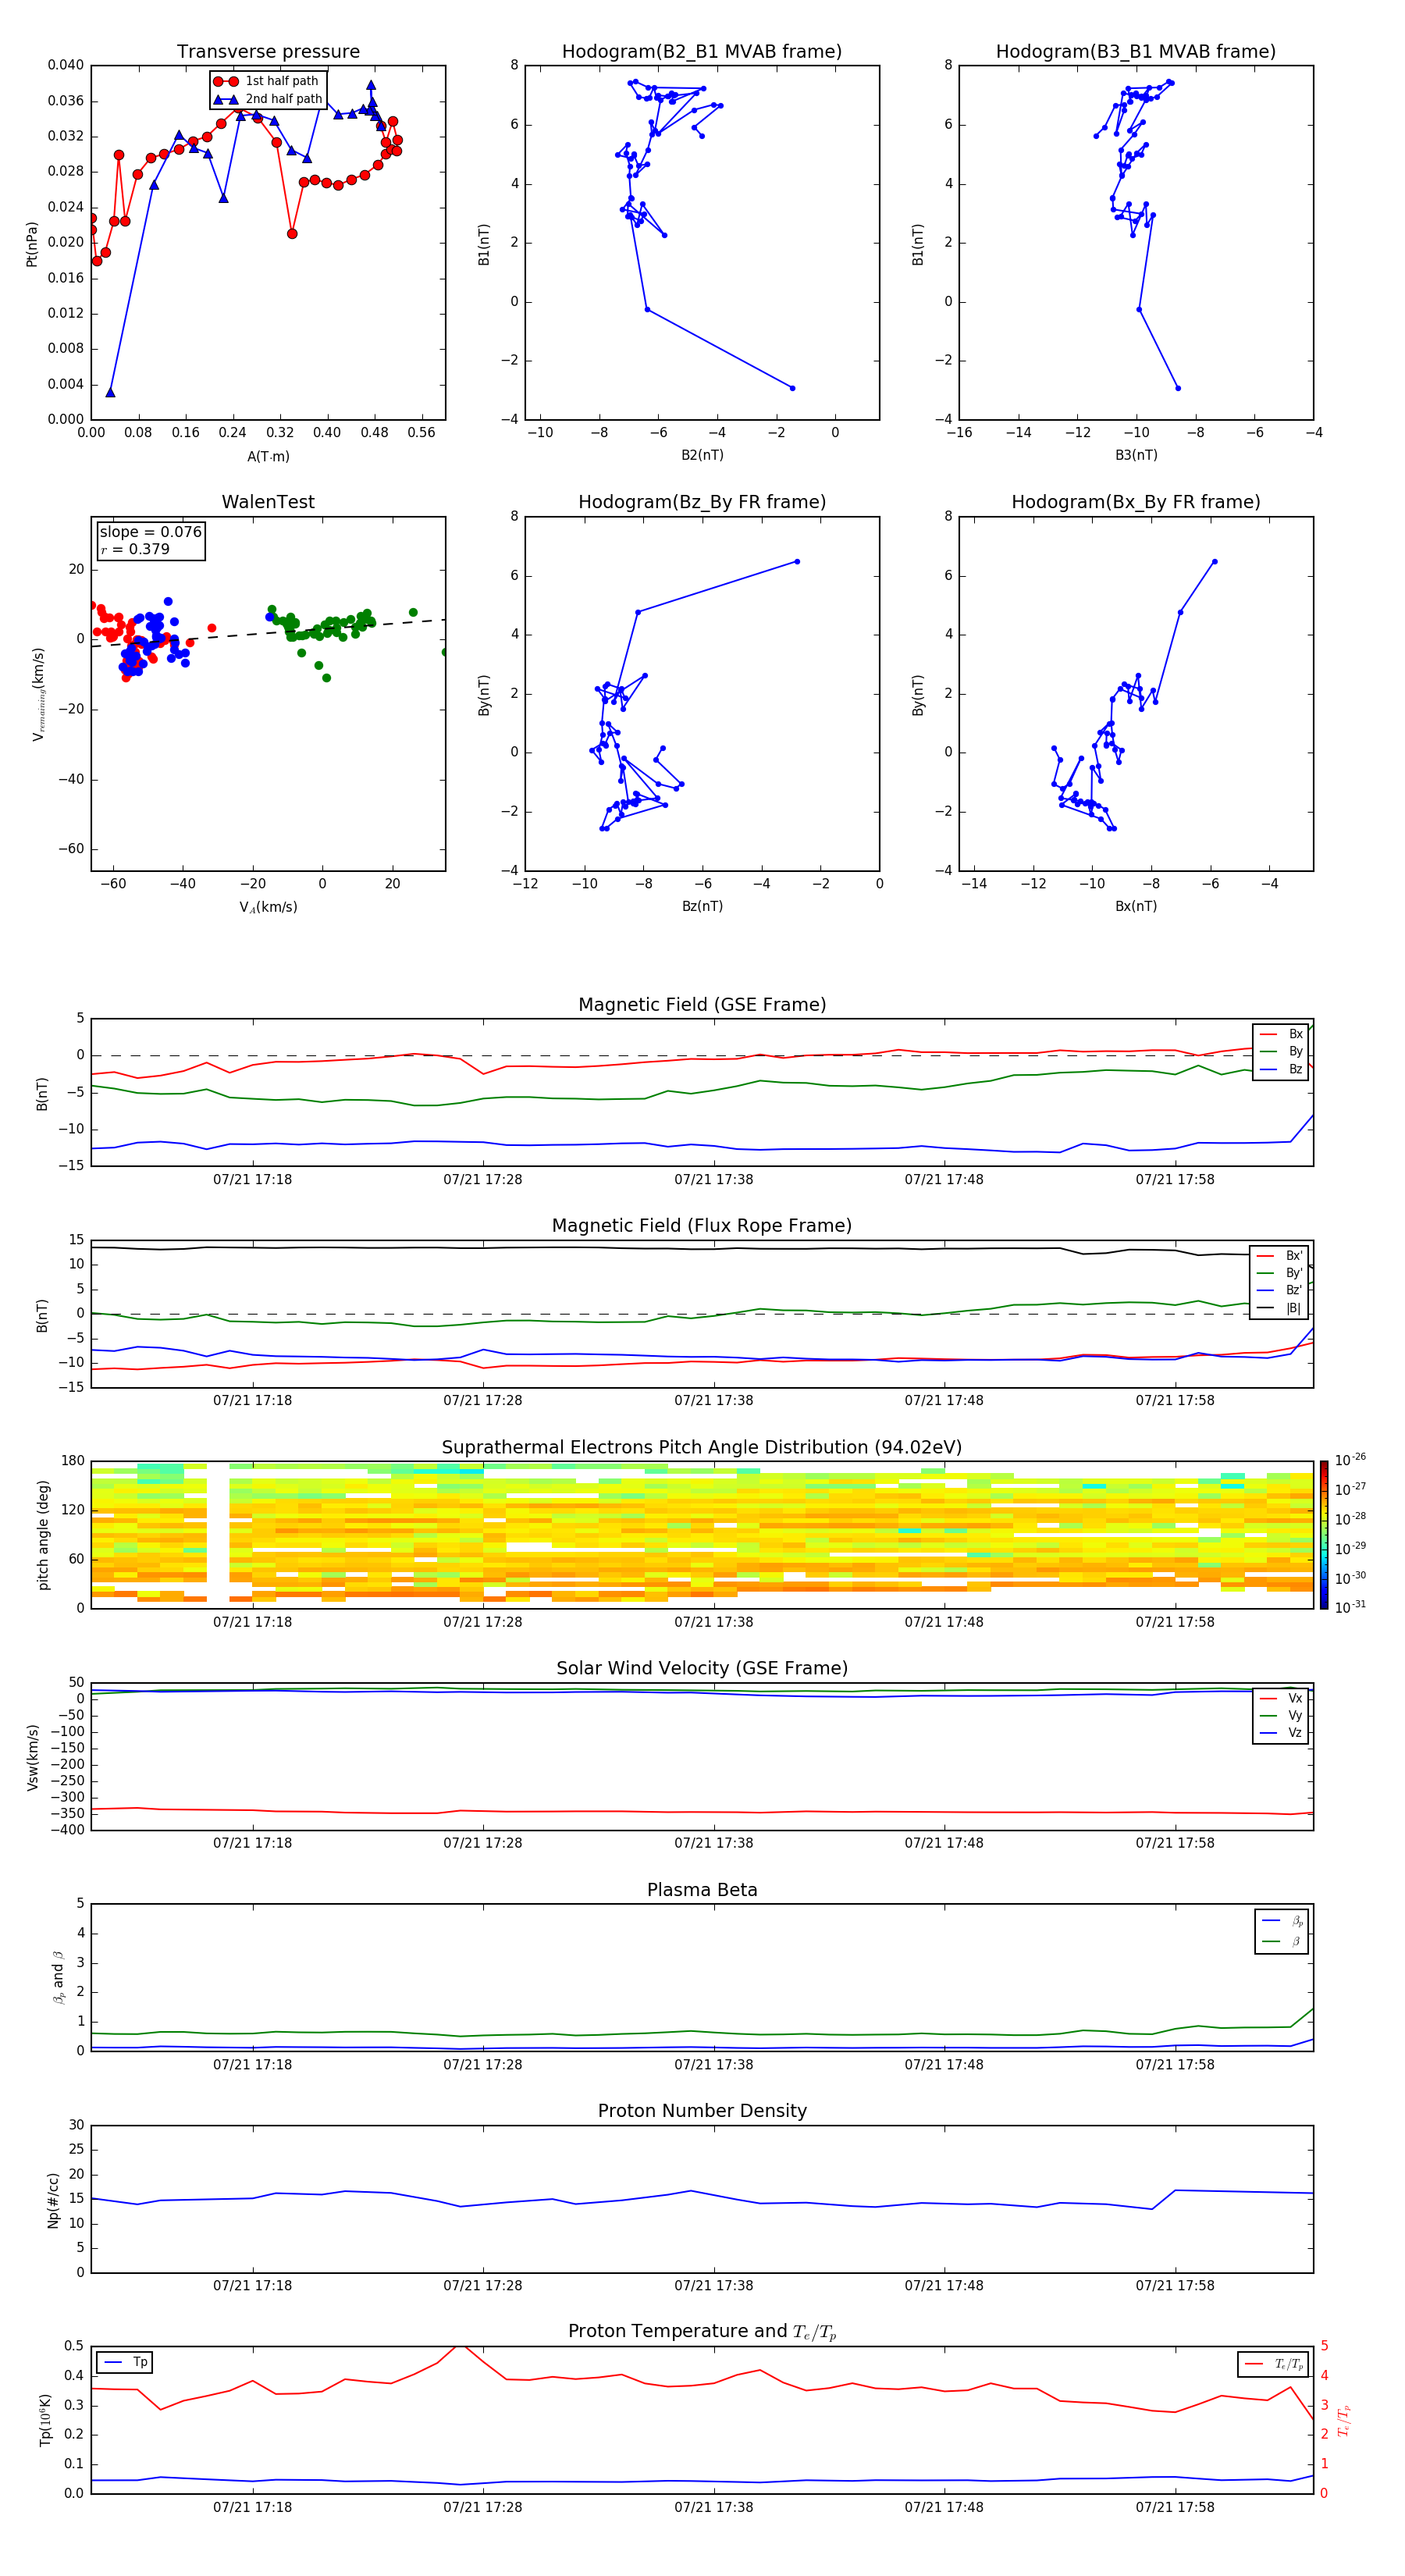Click the 'Transverse pressure' plot title
The width and height of the screenshot is (1405, 2576).
click(x=268, y=52)
